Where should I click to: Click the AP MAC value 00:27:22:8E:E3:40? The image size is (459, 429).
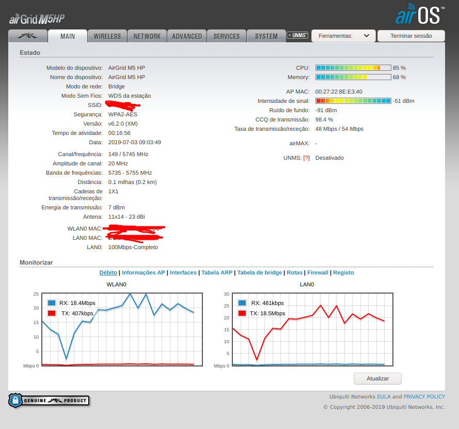click(x=339, y=91)
